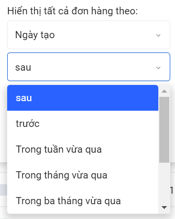Click the chevron icon in 'Ngày tạo' field

click(x=158, y=35)
